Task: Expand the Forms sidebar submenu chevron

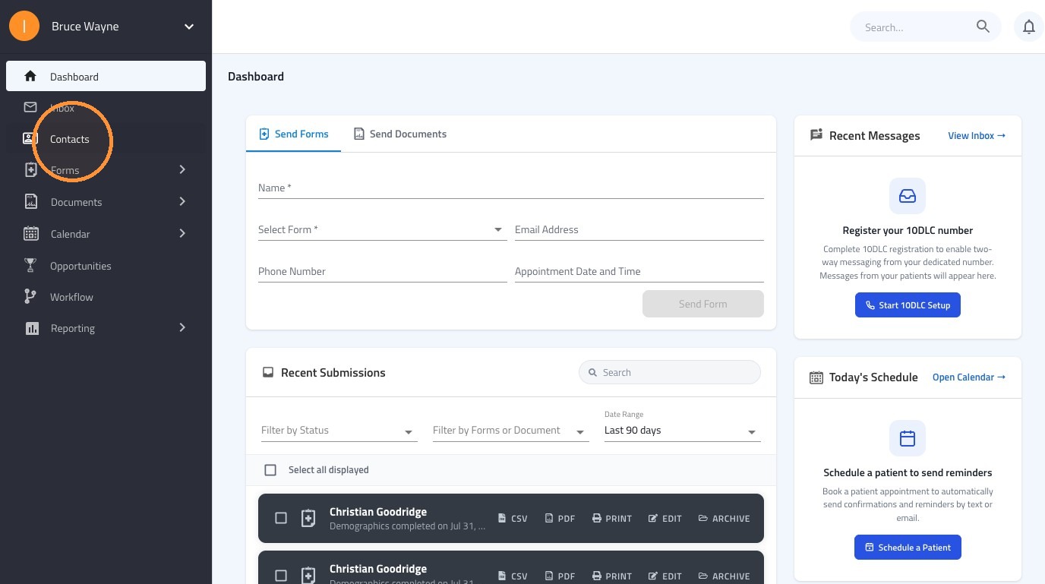Action: pyautogui.click(x=182, y=169)
